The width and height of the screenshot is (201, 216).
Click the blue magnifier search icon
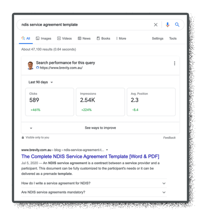(177, 24)
